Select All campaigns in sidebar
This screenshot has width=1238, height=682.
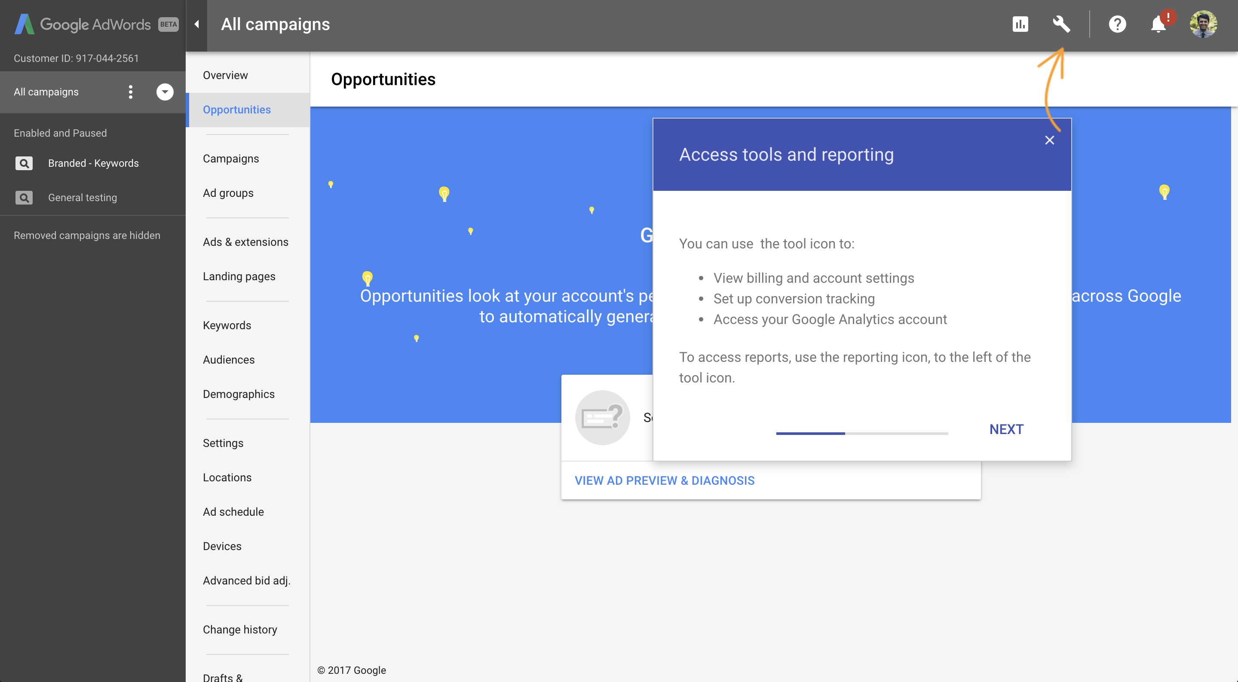tap(46, 92)
